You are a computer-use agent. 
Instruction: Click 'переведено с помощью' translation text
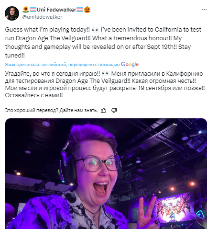coord(94,65)
